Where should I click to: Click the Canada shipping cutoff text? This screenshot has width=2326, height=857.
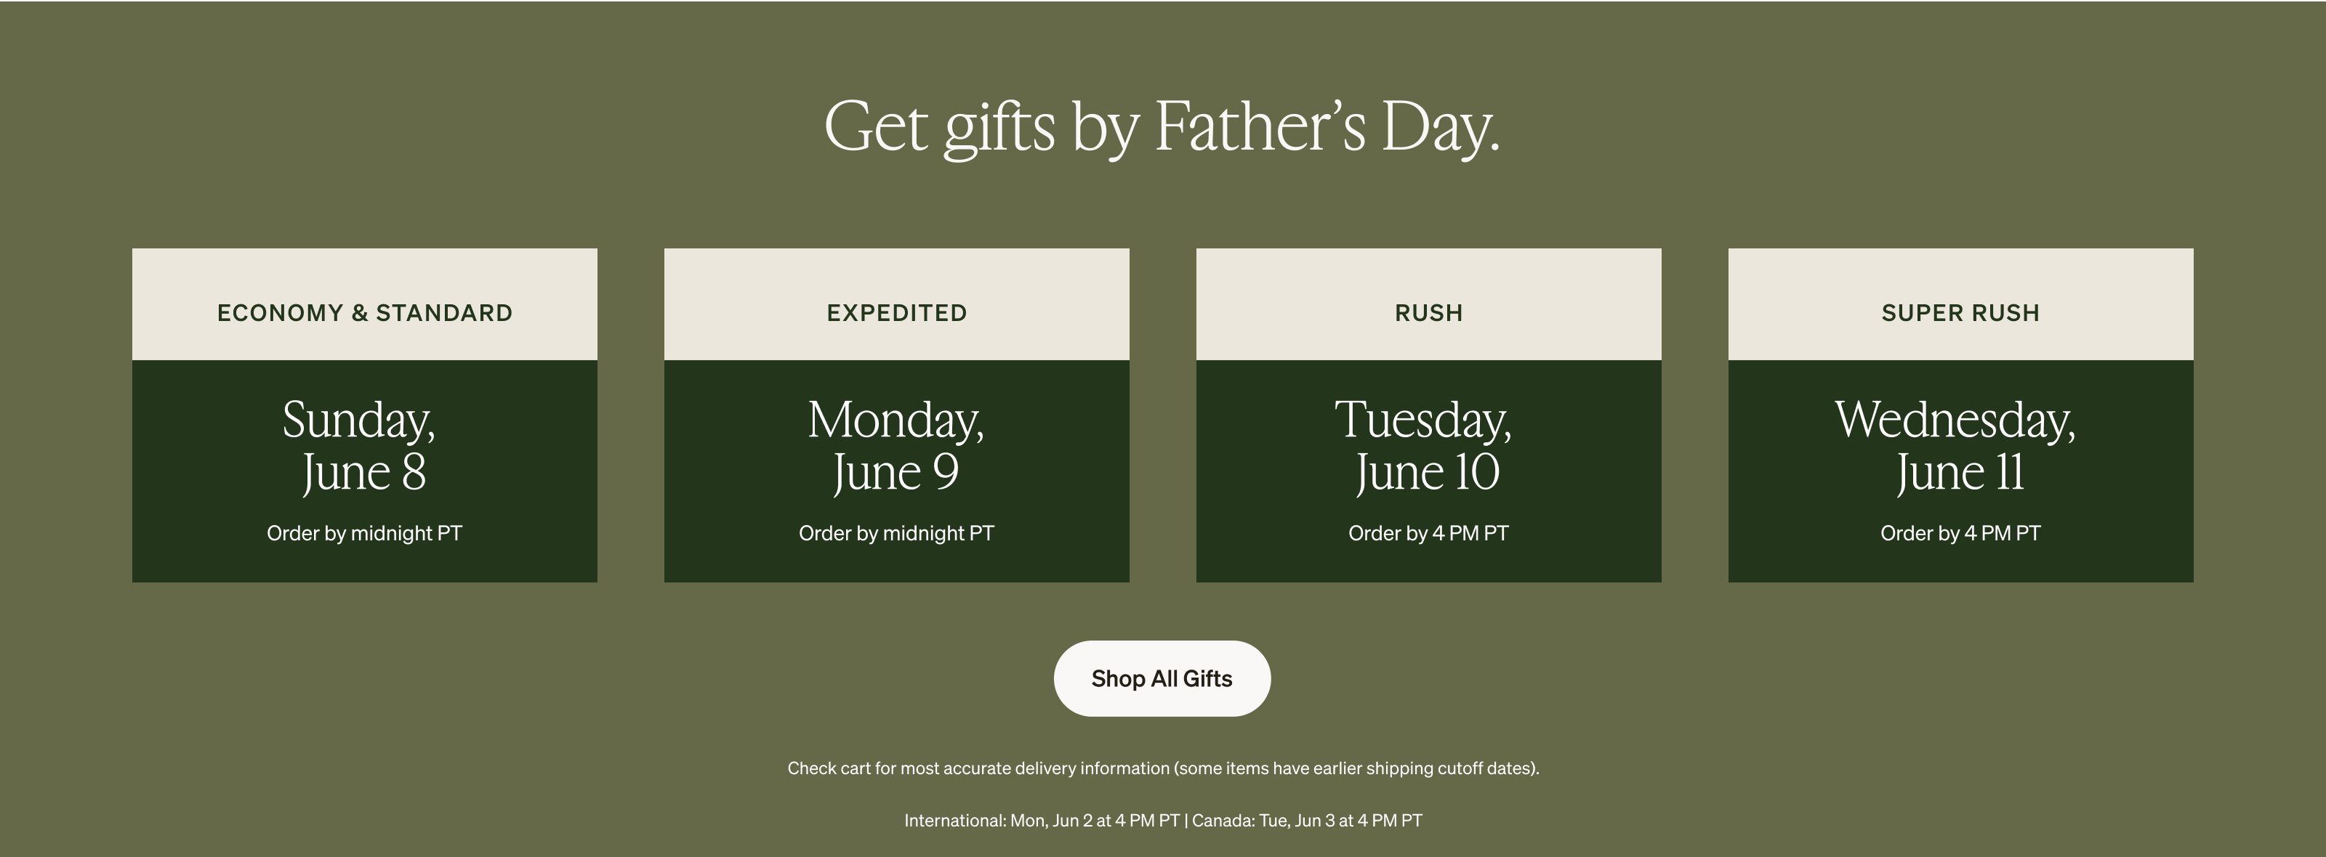1308,821
